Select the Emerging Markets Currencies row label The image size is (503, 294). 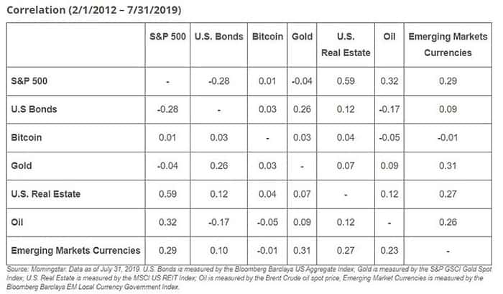click(75, 251)
